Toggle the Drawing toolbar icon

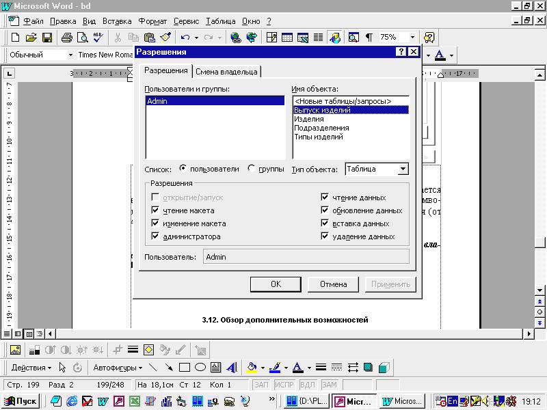click(x=335, y=38)
